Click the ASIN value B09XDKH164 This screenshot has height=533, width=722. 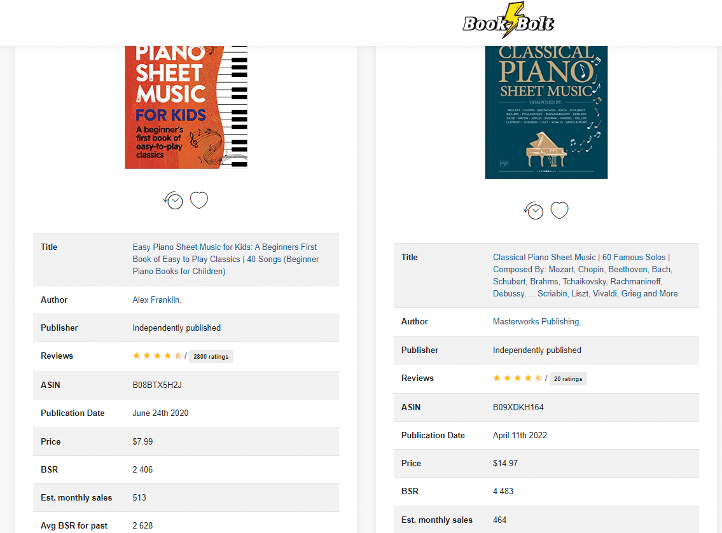(518, 407)
